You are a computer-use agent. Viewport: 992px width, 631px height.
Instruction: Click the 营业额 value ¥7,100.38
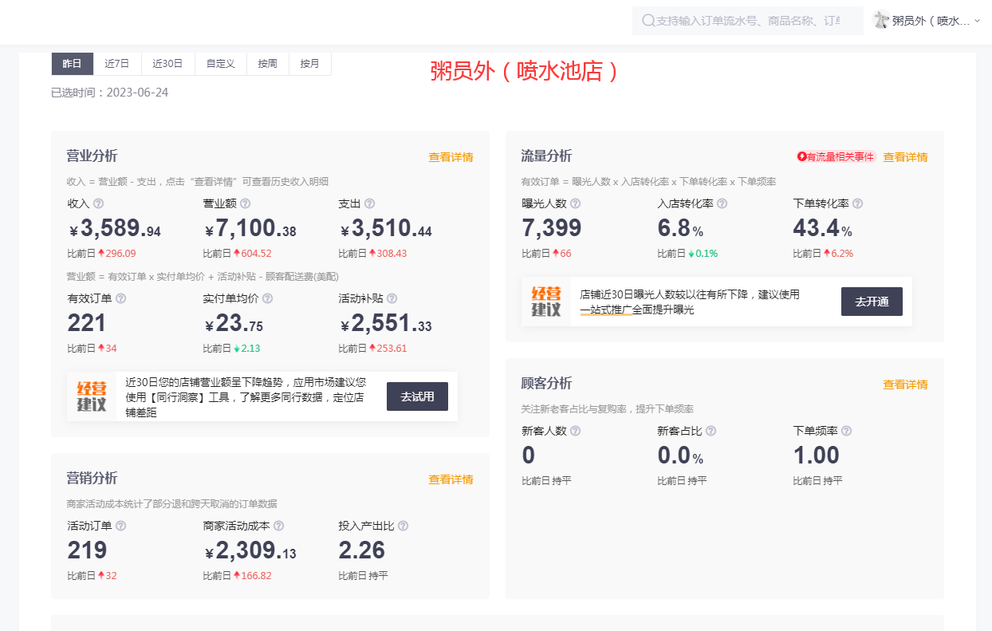point(250,230)
